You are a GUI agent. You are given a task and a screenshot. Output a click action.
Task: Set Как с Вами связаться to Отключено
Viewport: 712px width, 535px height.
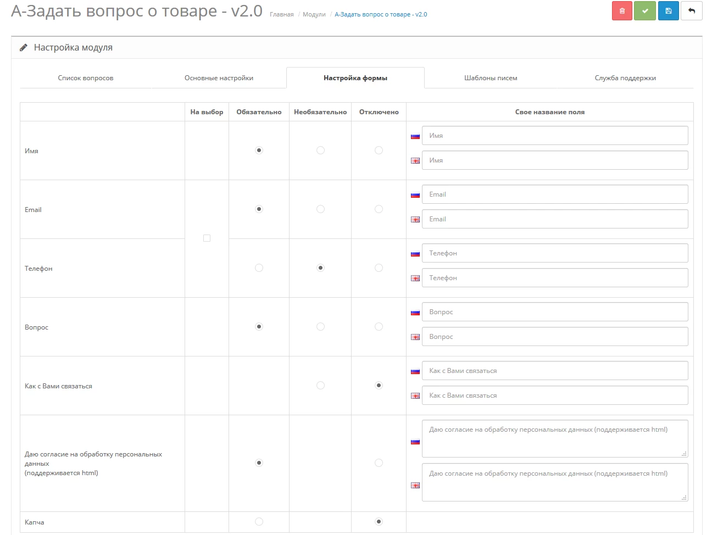tap(379, 385)
